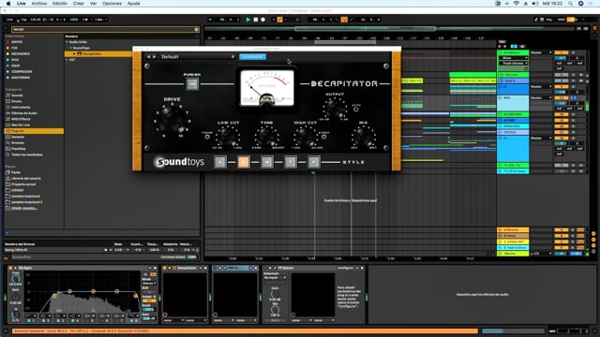Click the Soundtoys logo
This screenshot has height=337, width=600.
(179, 162)
